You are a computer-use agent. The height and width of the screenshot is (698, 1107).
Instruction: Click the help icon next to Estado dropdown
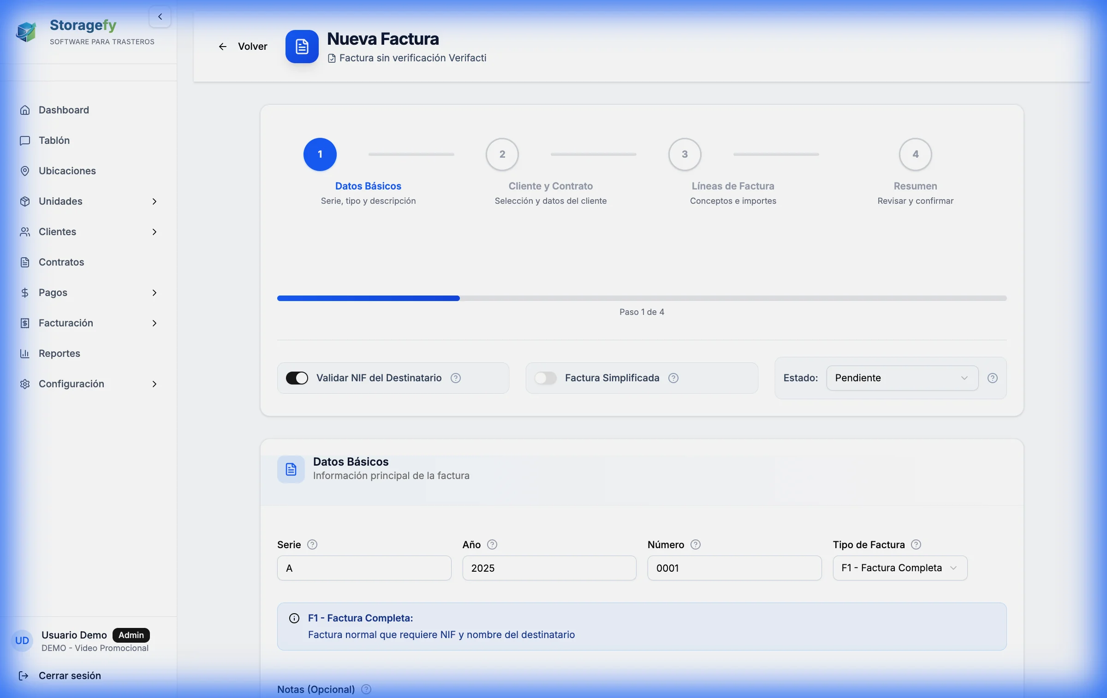click(993, 378)
